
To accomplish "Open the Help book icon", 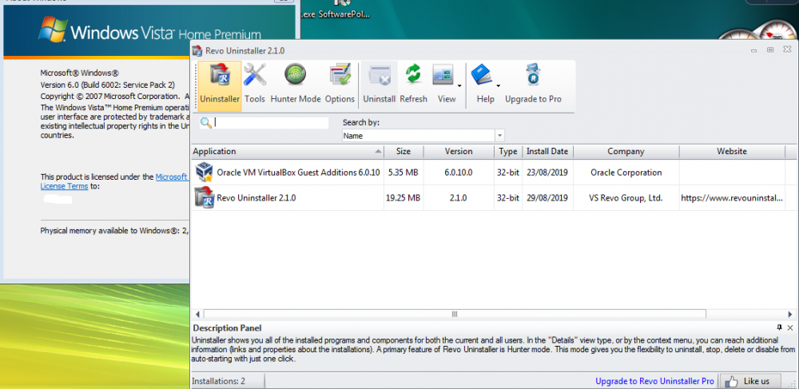I will 482,84.
